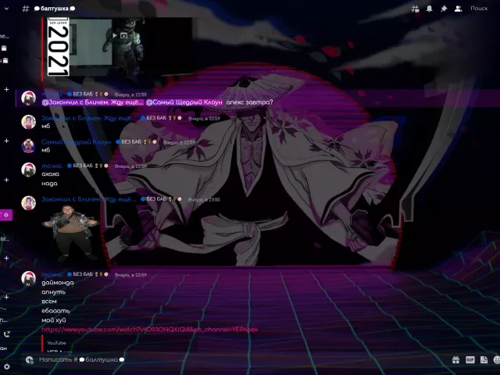Open the emoji picker
500x375 pixels.
[496, 360]
